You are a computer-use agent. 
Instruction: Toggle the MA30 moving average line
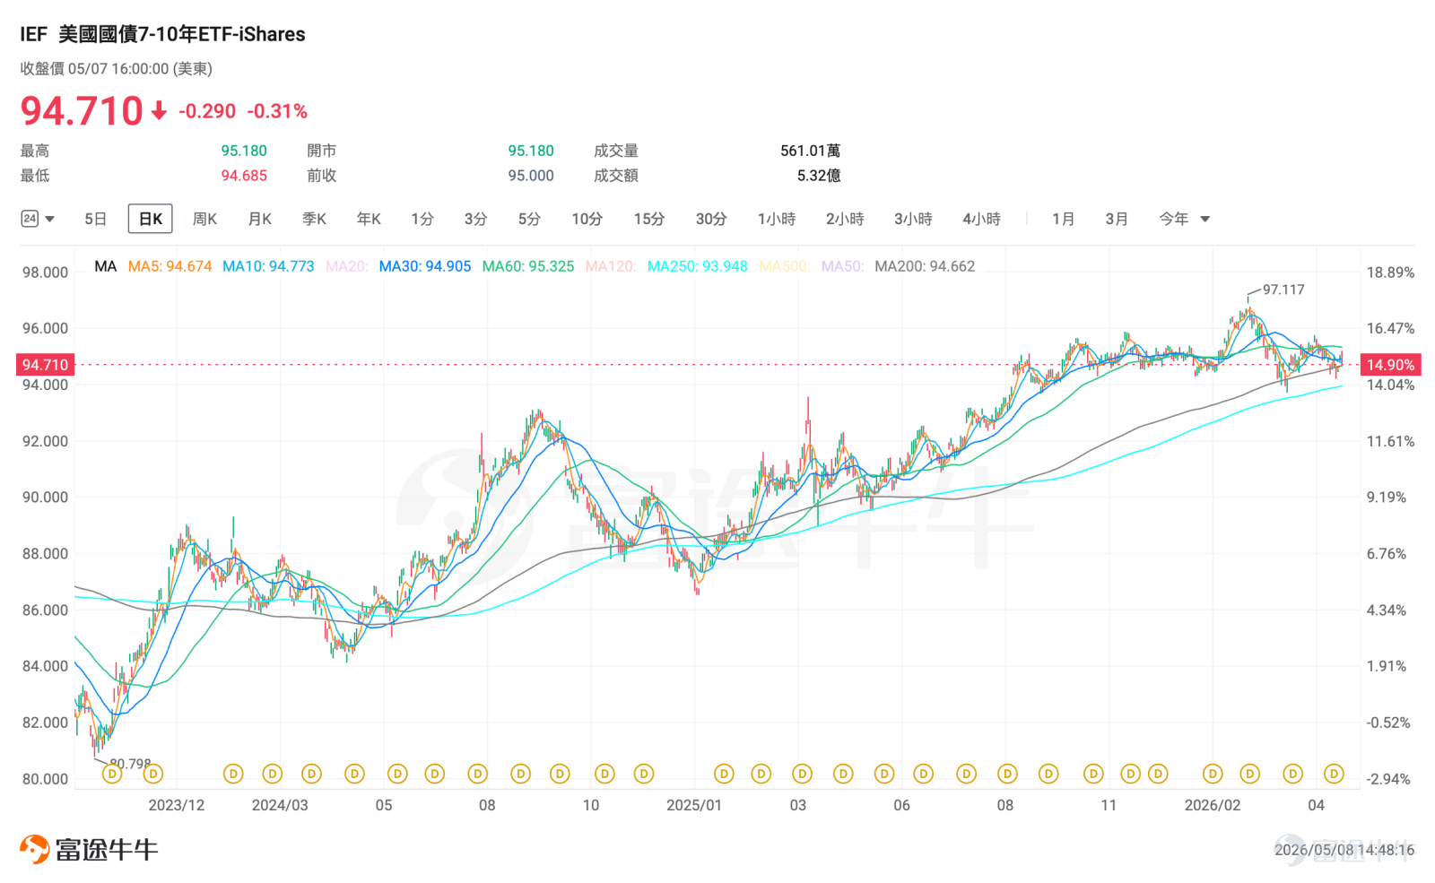pyautogui.click(x=425, y=266)
